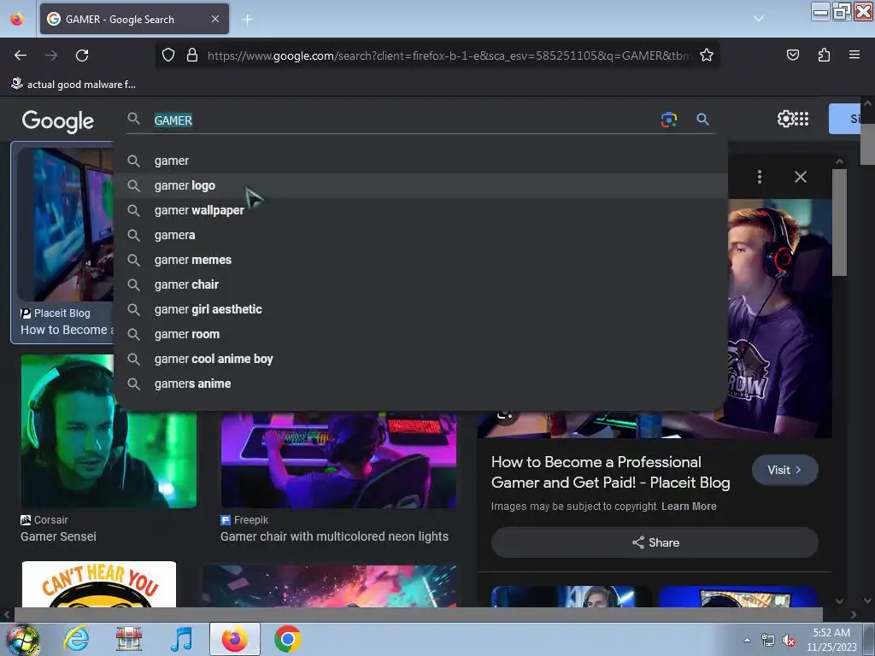This screenshot has width=875, height=656.
Task: Click the page vertical scrollbar thumb
Action: [x=868, y=143]
